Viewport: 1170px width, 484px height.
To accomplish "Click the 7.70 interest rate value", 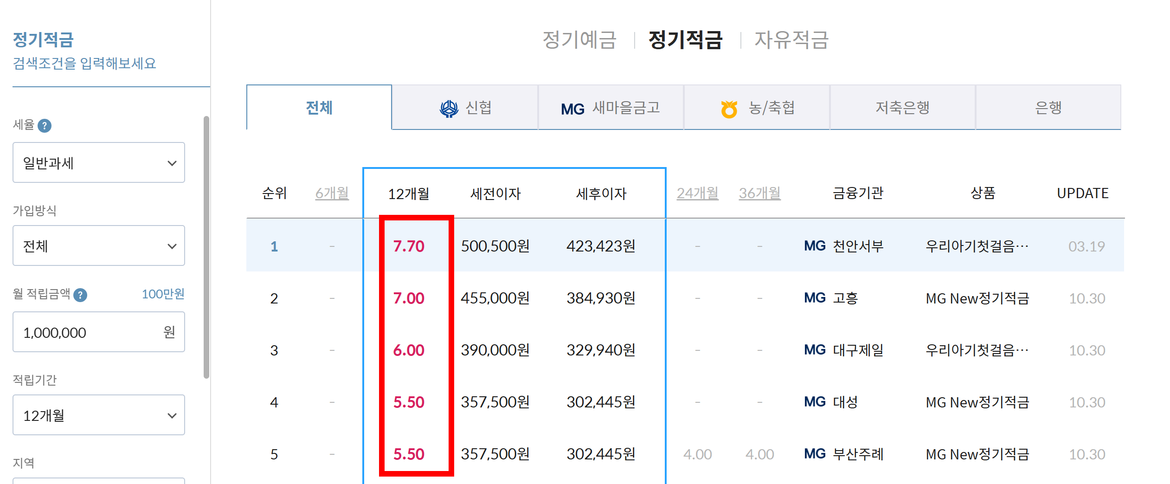I will tap(409, 246).
